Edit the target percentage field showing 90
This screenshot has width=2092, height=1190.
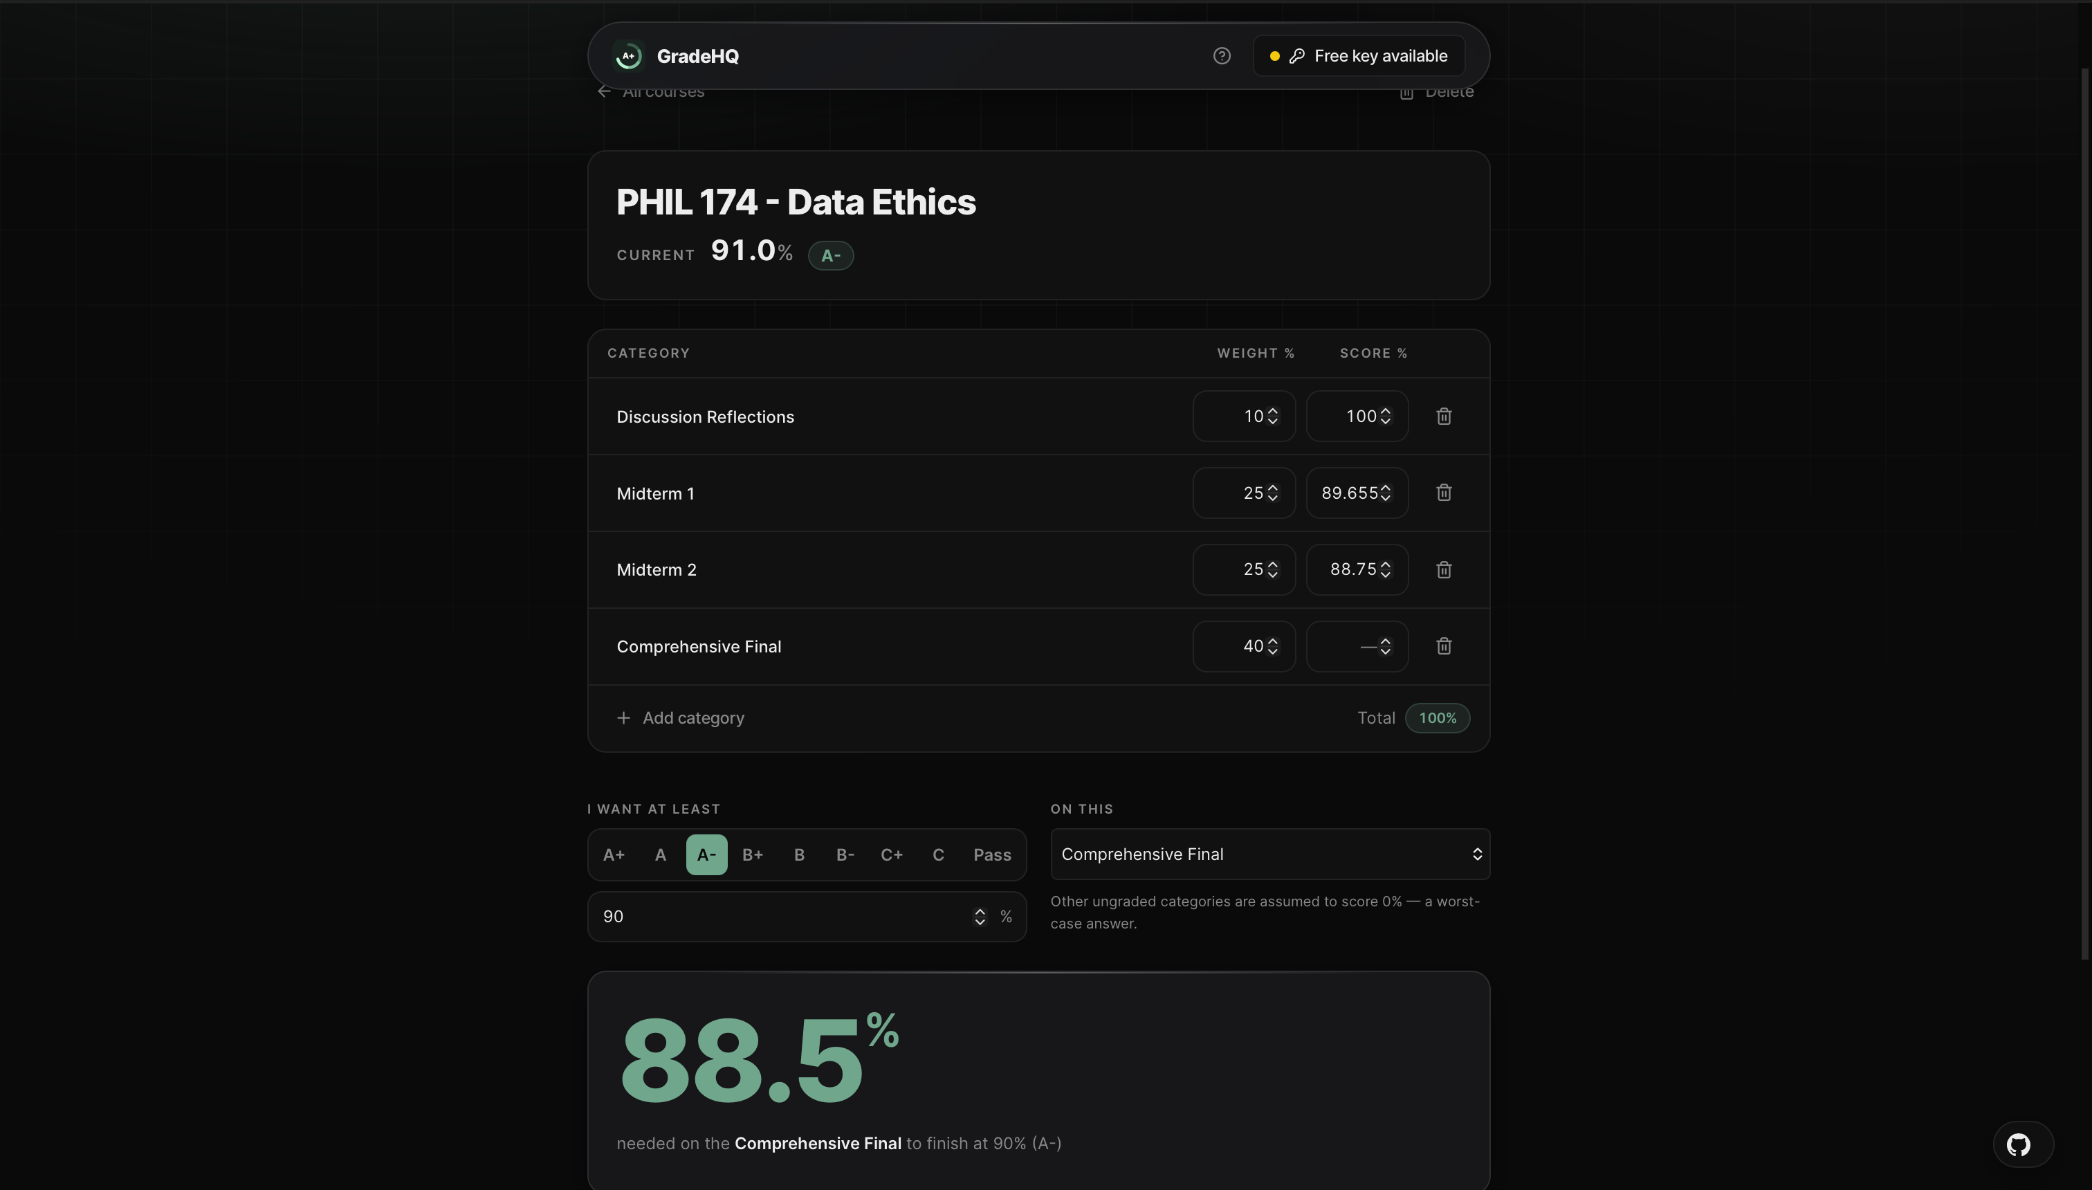(807, 917)
